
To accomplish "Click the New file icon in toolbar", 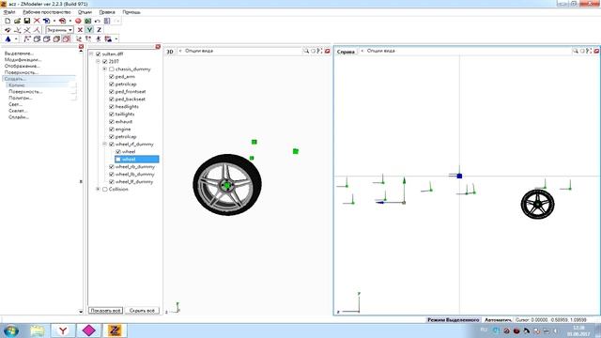I will [8, 21].
